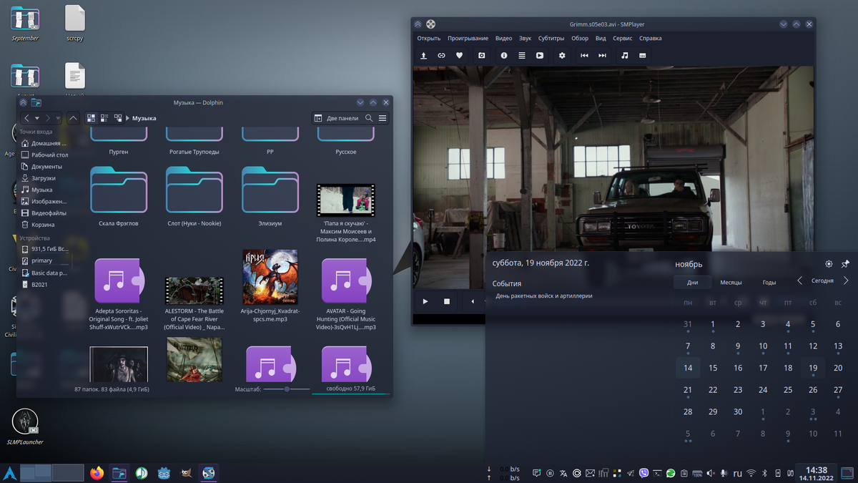
Task: Select the primary device in Dolphin sidebar
Action: (x=41, y=261)
